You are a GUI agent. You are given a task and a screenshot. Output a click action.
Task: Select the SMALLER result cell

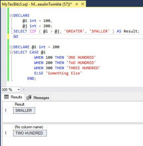tap(24, 111)
